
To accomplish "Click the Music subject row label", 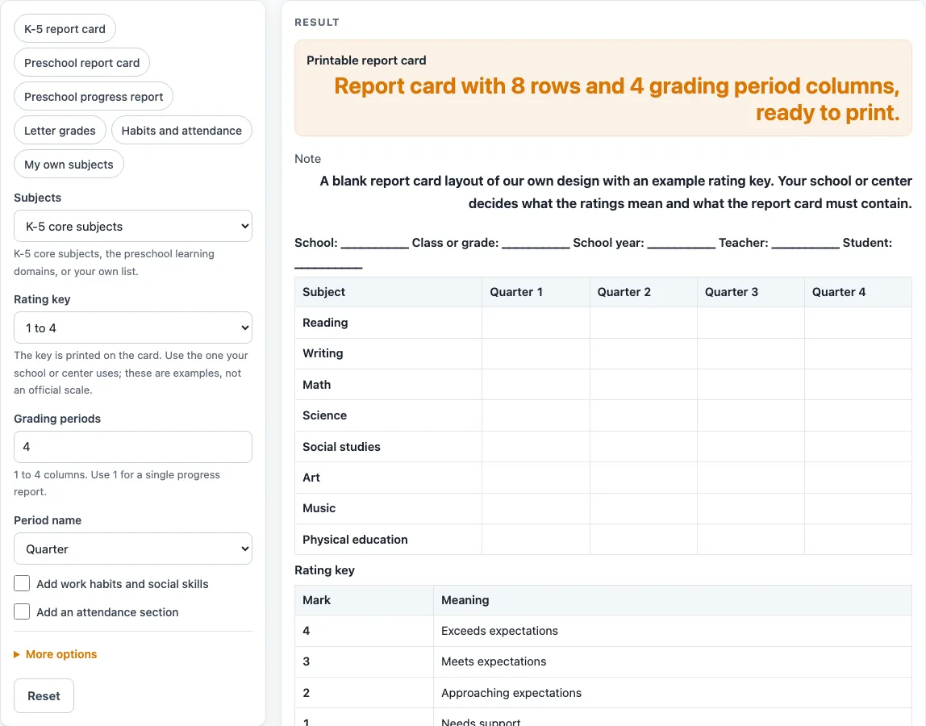I will (x=319, y=508).
